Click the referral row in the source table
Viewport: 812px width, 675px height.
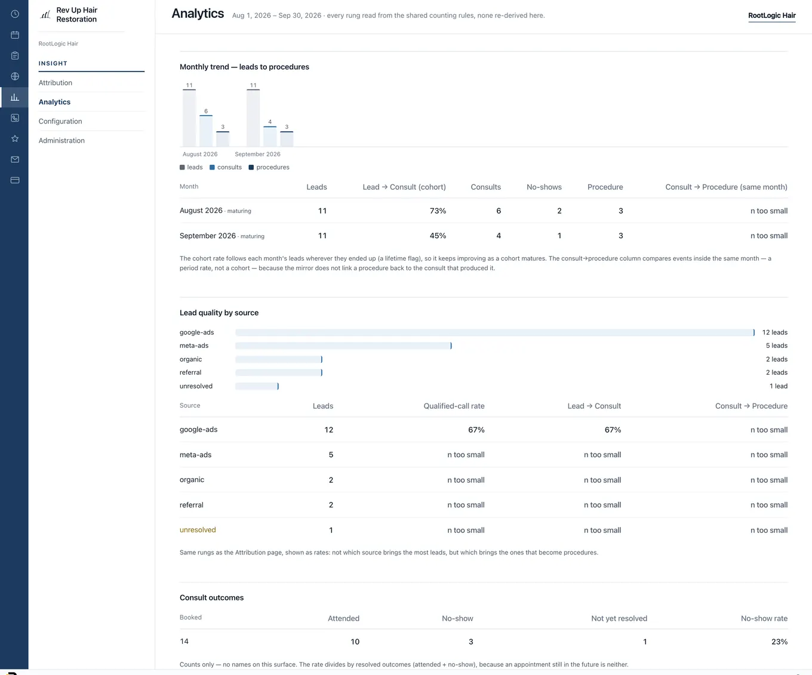(x=484, y=505)
